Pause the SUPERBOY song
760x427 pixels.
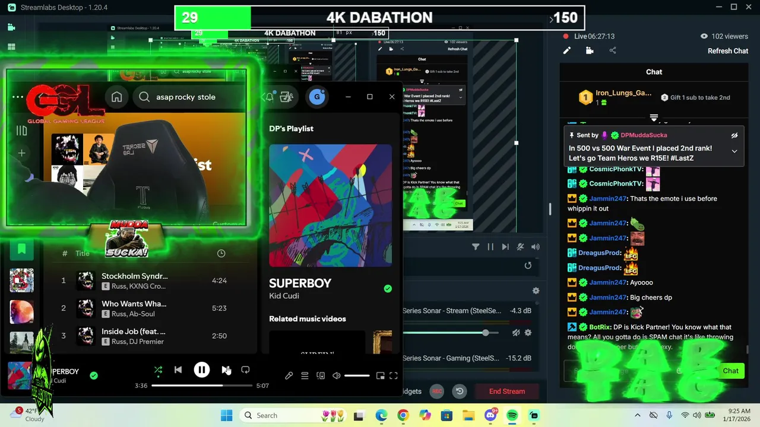202,370
